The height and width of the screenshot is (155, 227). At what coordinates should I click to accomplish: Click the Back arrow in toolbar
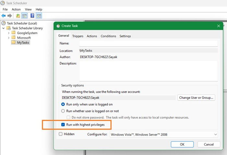pyautogui.click(x=4, y=16)
